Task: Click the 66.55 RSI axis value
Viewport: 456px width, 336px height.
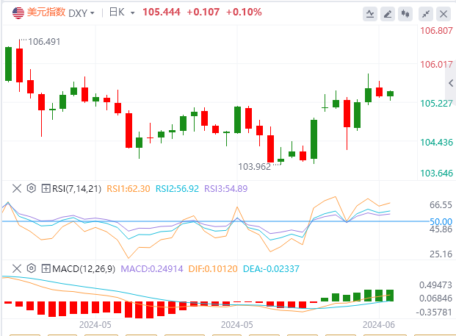Action: [441, 205]
